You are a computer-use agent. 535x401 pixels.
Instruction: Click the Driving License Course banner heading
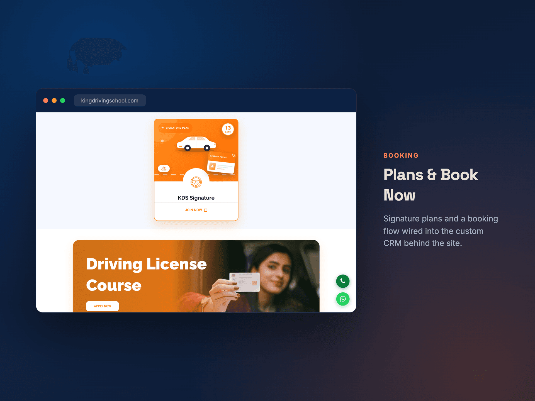(147, 275)
